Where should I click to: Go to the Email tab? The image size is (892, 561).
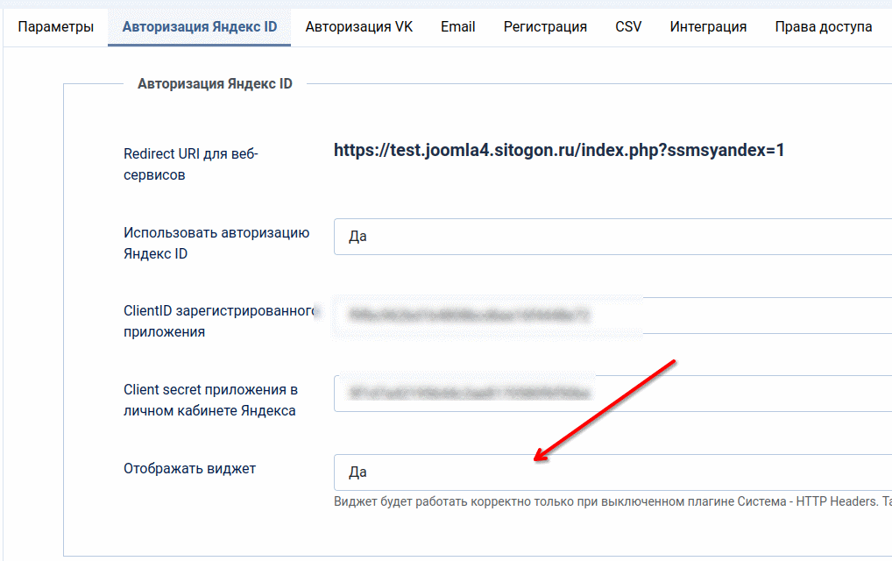tap(458, 27)
